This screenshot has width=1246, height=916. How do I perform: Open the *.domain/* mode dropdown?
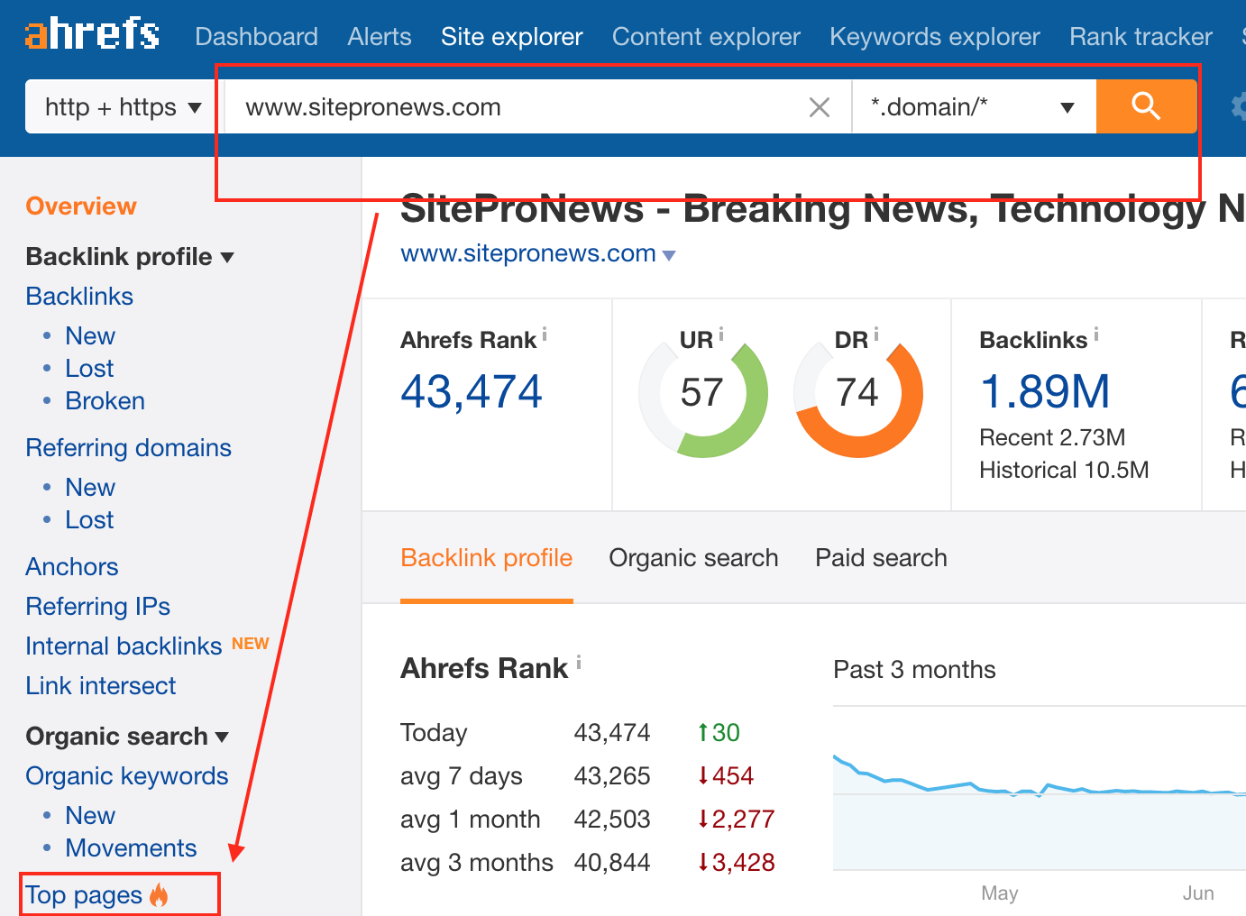[974, 106]
